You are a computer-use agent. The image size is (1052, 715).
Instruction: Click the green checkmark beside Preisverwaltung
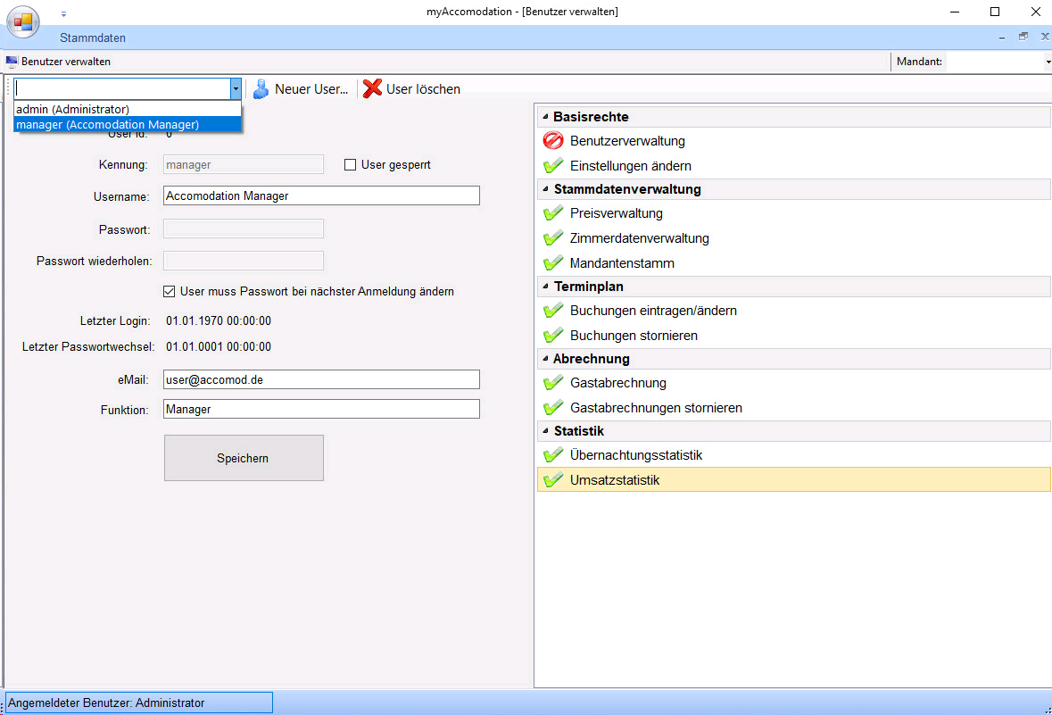[x=553, y=213]
